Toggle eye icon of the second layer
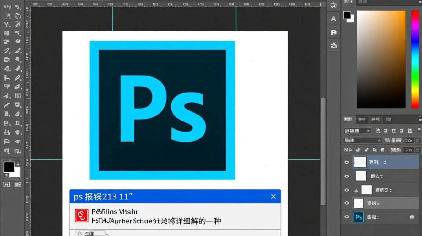 tap(347, 176)
